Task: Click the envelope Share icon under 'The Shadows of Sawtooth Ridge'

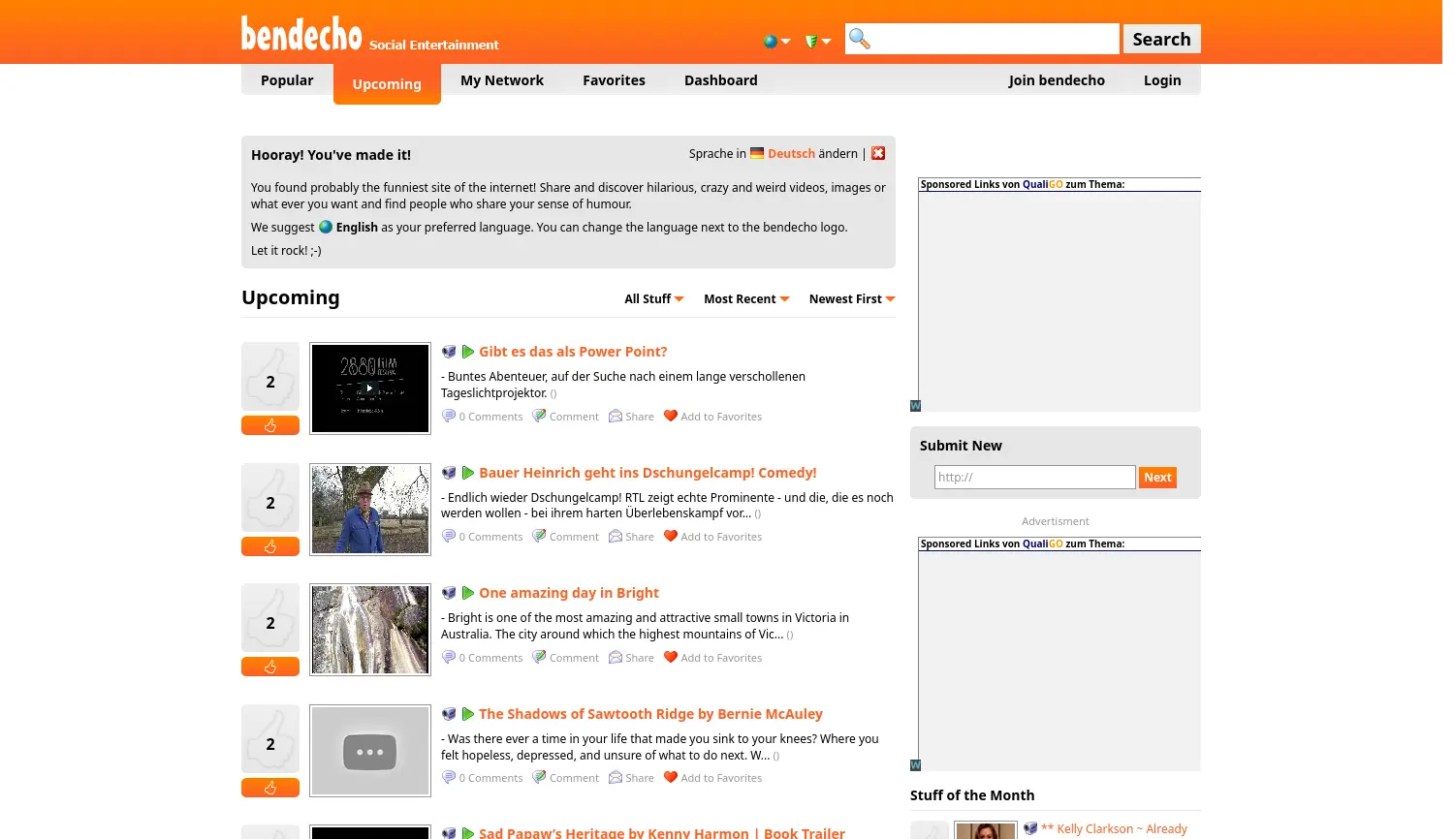Action: pos(616,777)
